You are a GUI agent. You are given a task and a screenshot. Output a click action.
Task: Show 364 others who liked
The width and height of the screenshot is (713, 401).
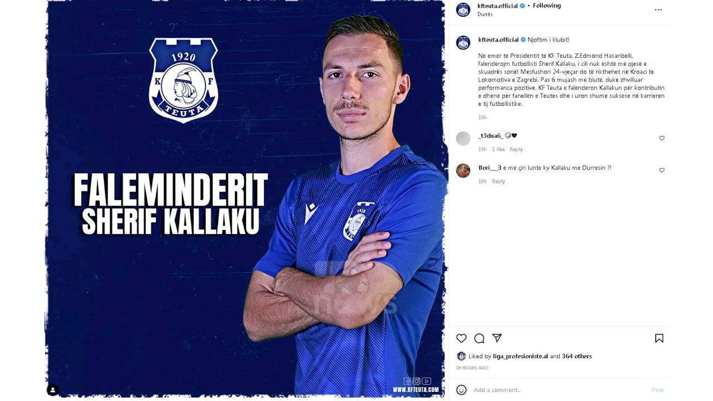click(x=577, y=356)
